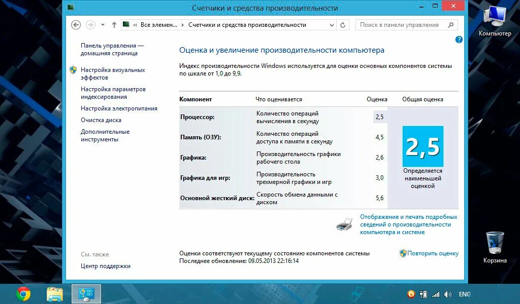Open address bar history dropdown
Screen dimensions: 520x304
tap(332, 25)
